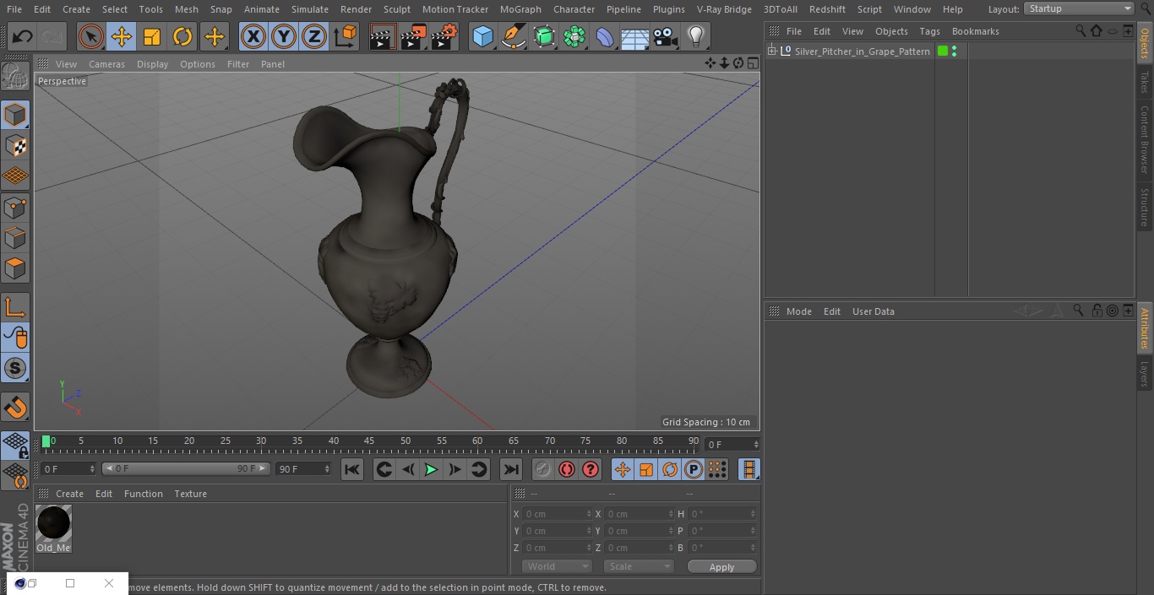Enable Snap magnet icon
This screenshot has width=1154, height=595.
point(15,408)
